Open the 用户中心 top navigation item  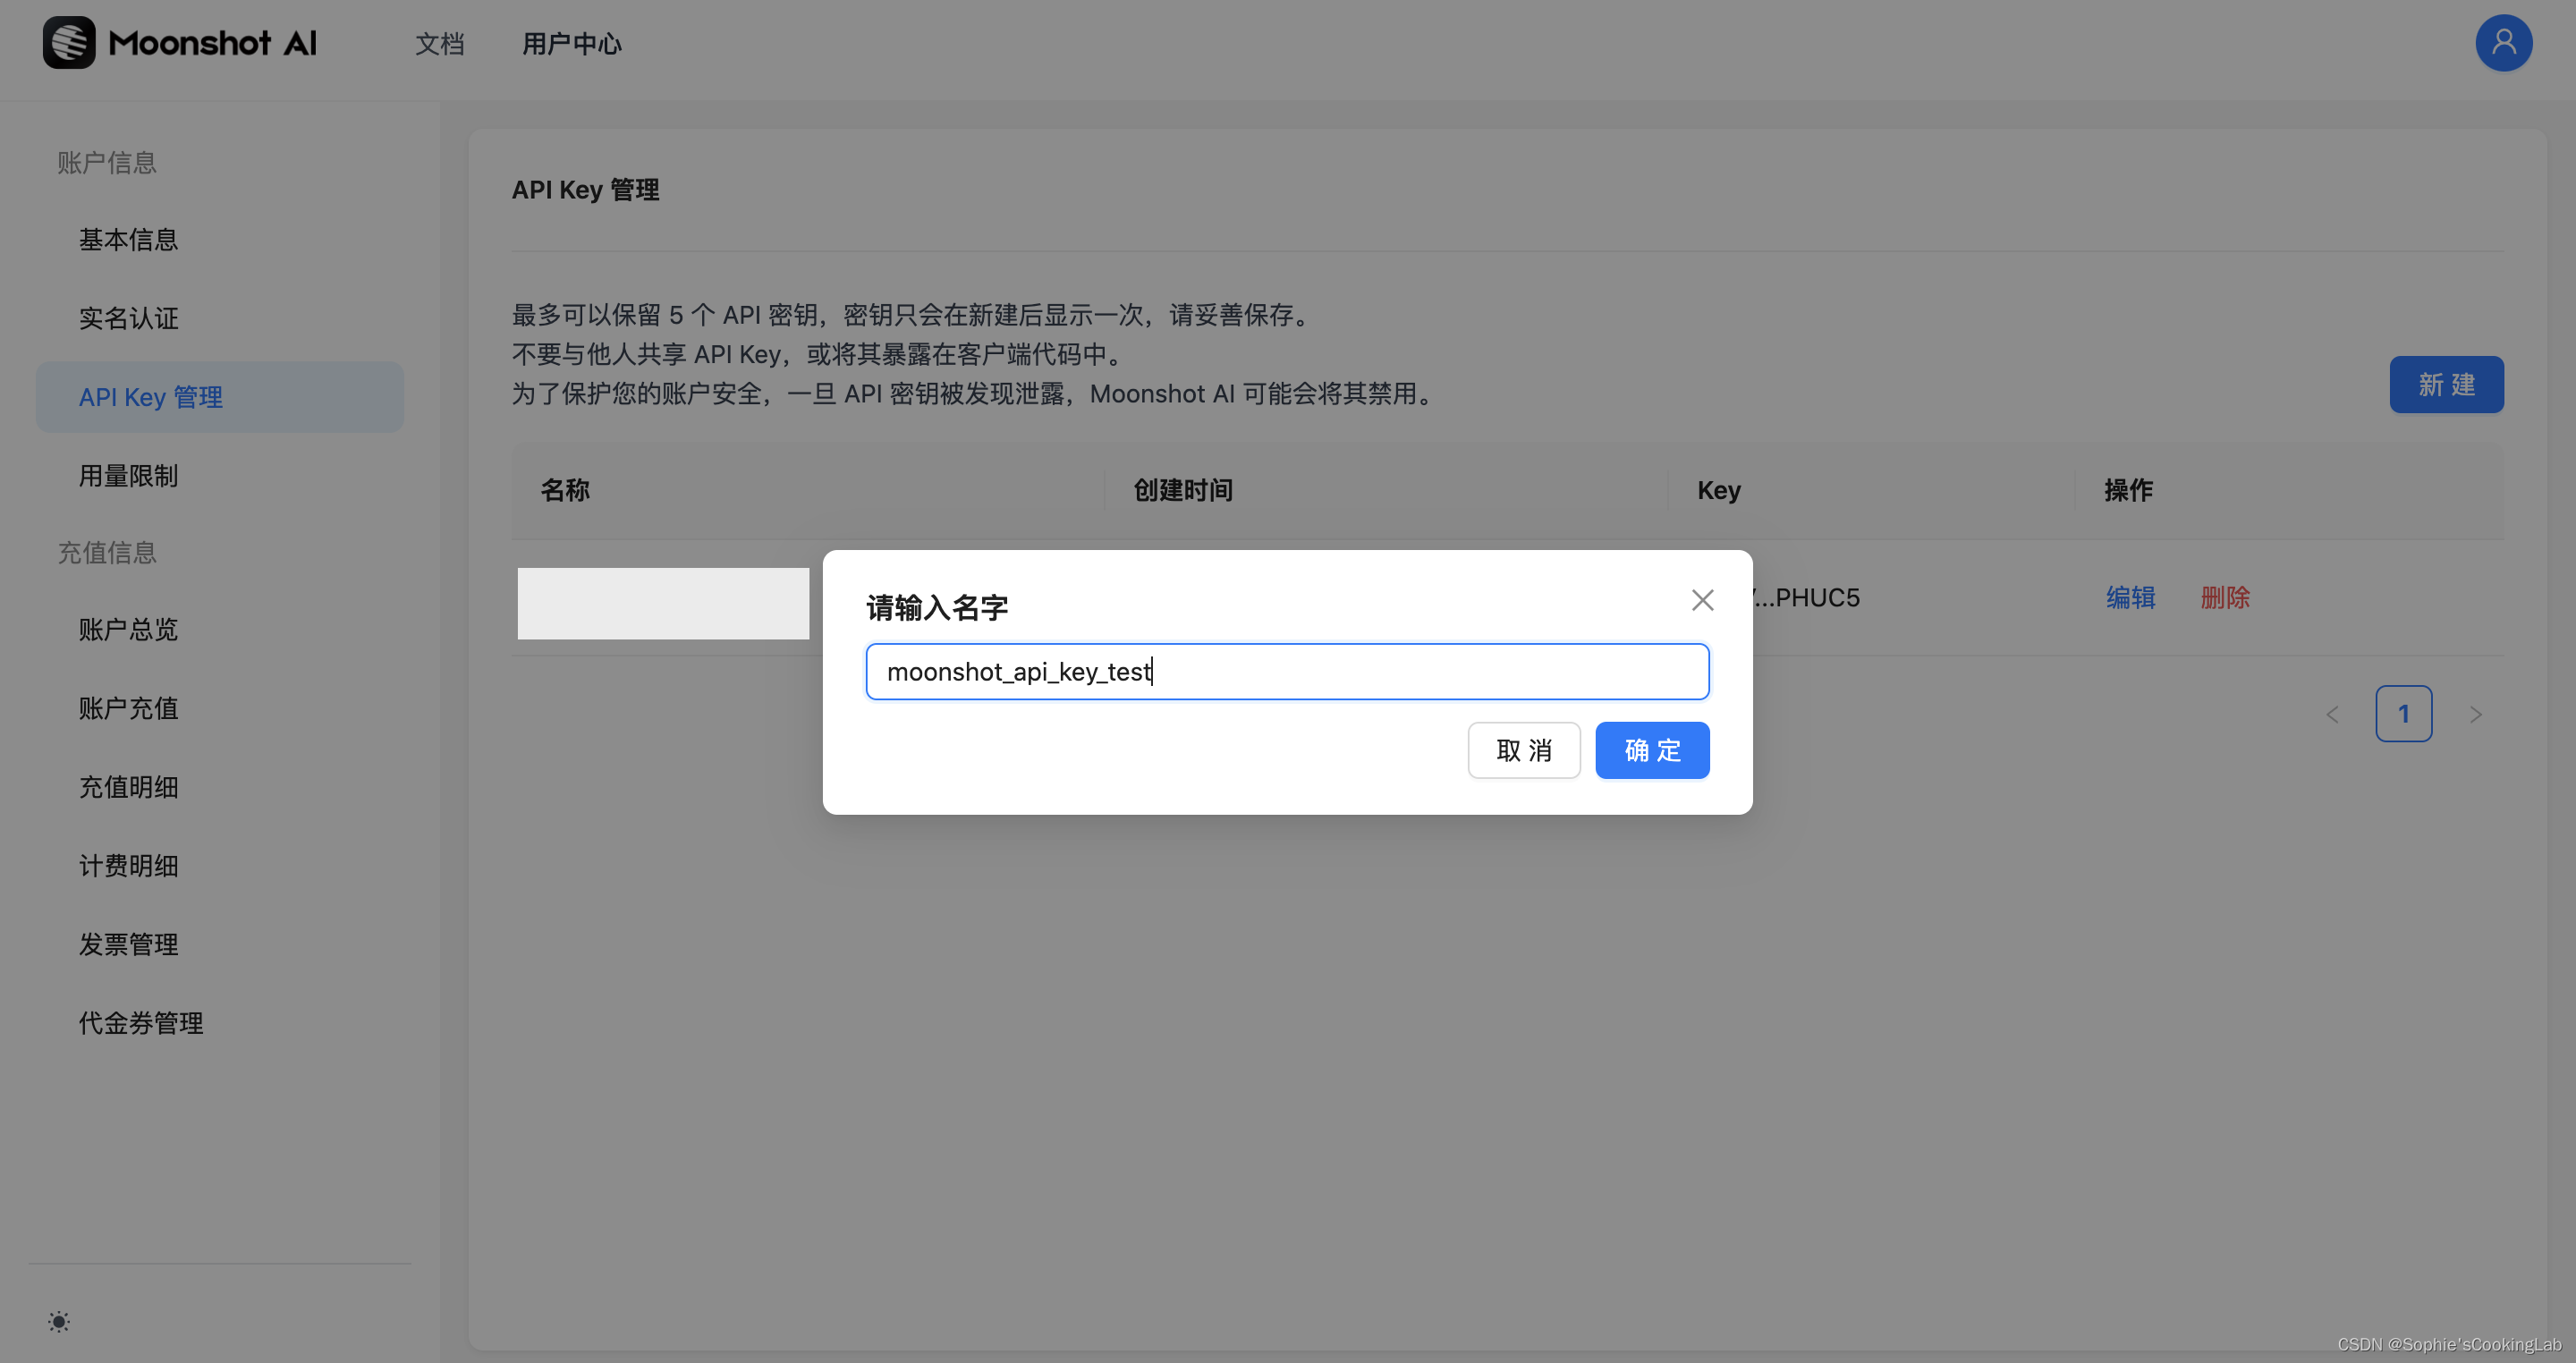click(572, 44)
